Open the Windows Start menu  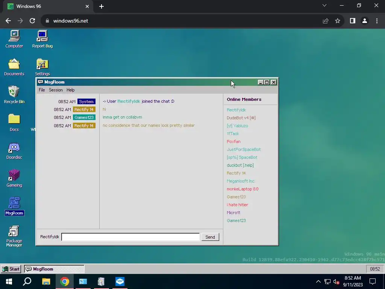click(9, 281)
